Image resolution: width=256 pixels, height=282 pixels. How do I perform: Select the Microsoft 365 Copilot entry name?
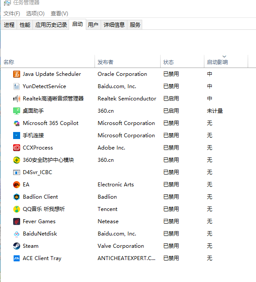[x=51, y=123]
